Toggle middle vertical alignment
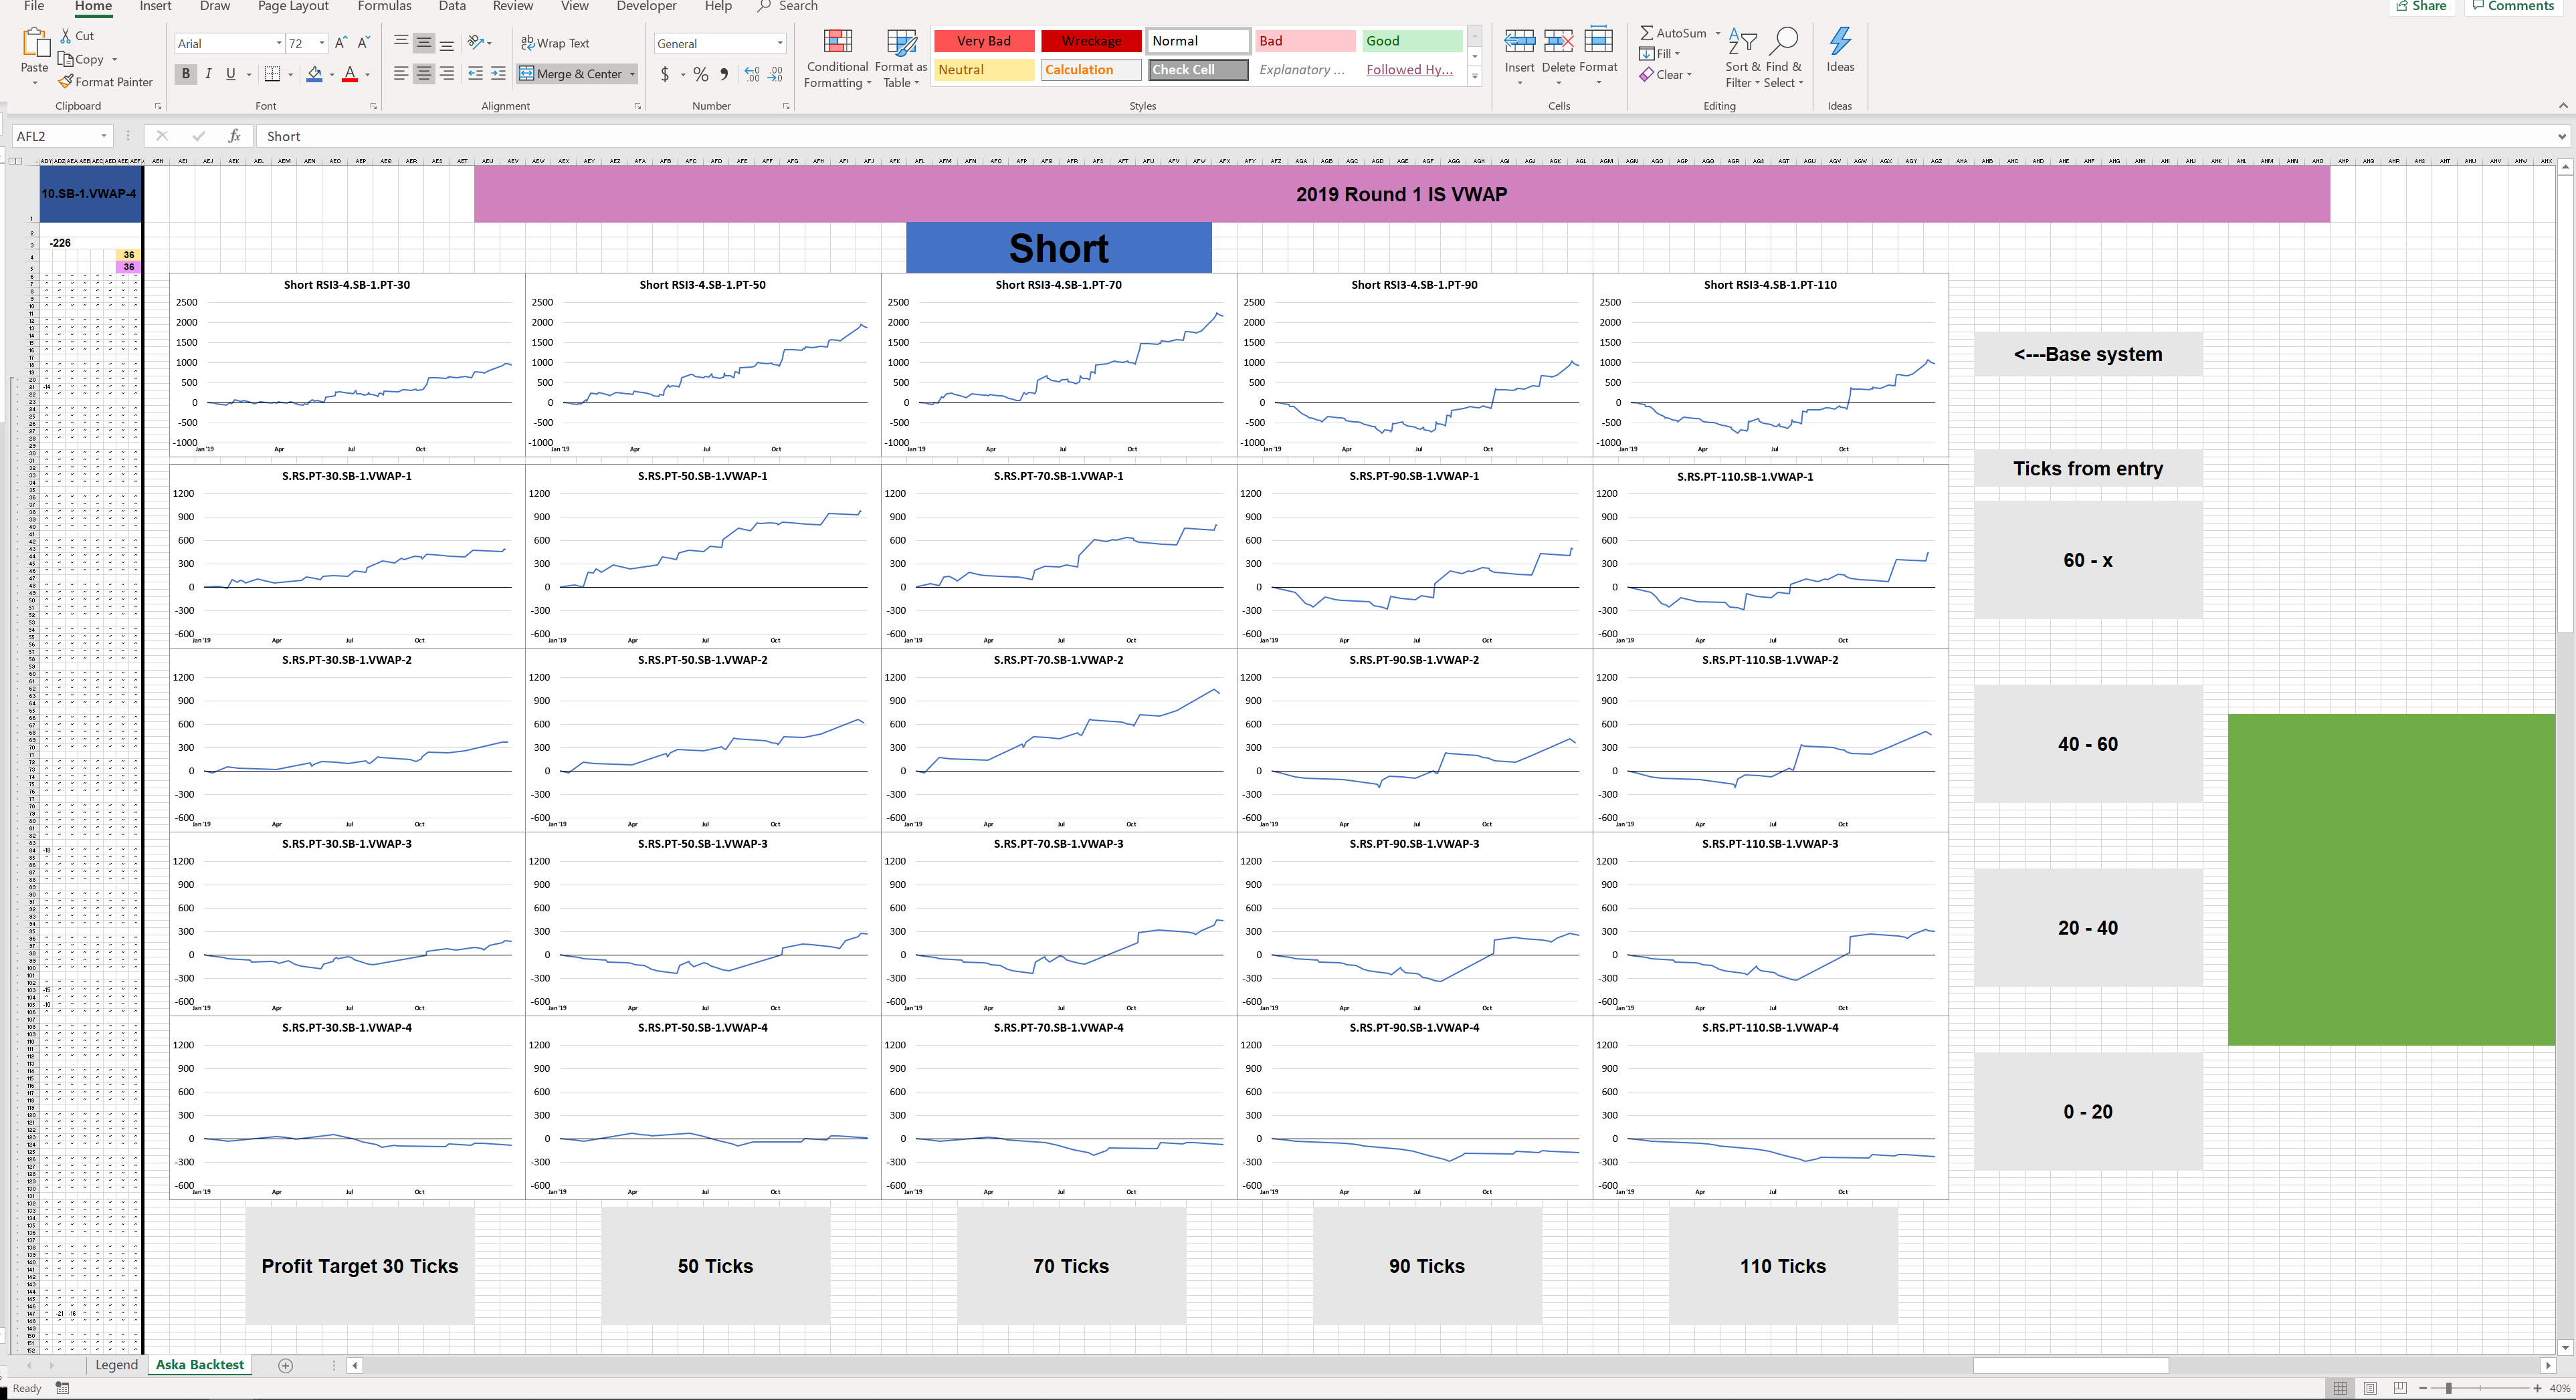 424,43
